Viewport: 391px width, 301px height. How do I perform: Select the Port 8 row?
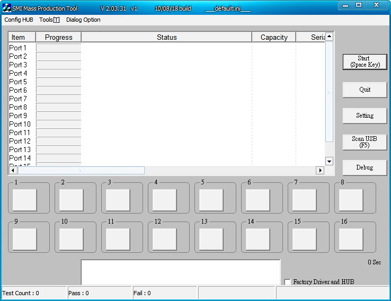click(166, 107)
